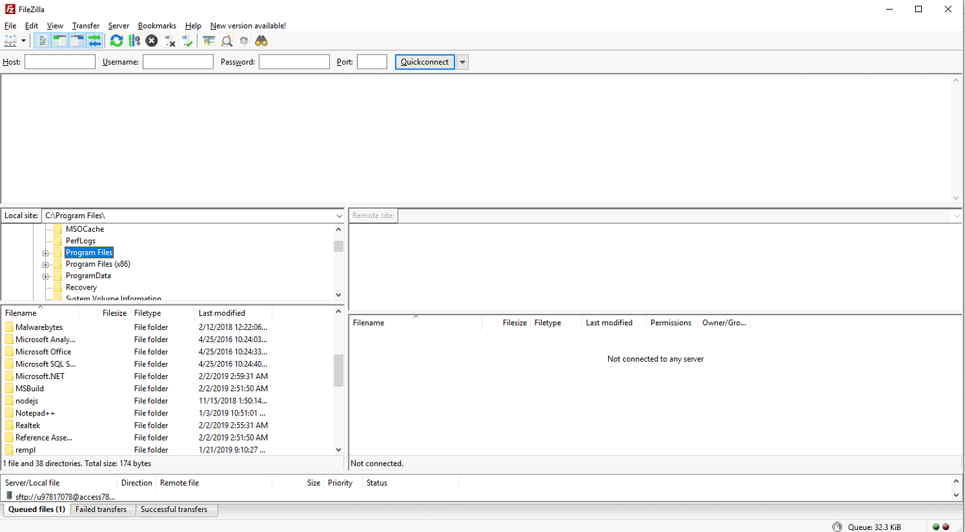Toggle processing of the transfer queue
965x532 pixels.
coord(134,41)
